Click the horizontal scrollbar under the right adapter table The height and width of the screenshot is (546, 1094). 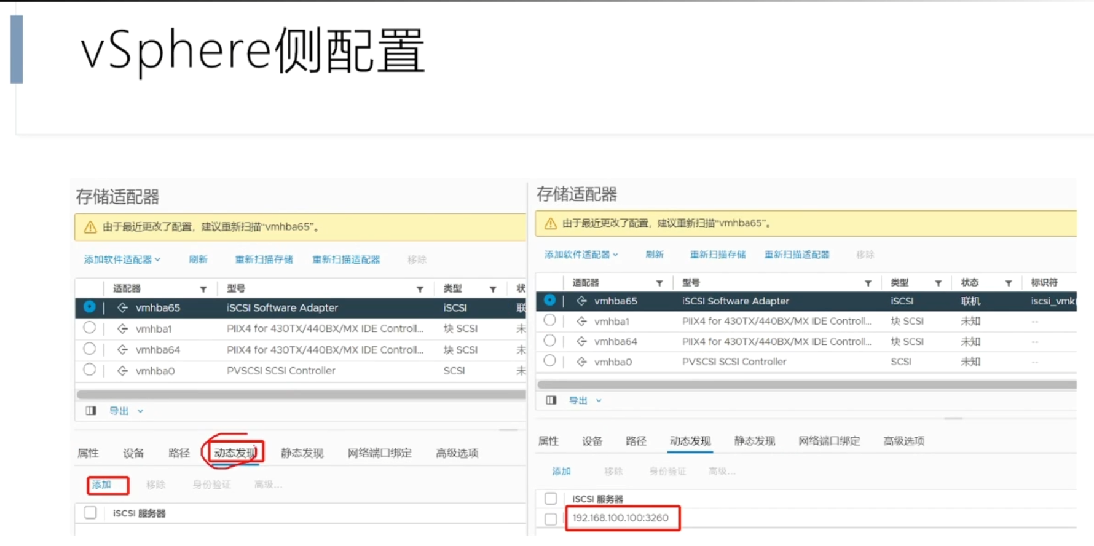point(807,385)
